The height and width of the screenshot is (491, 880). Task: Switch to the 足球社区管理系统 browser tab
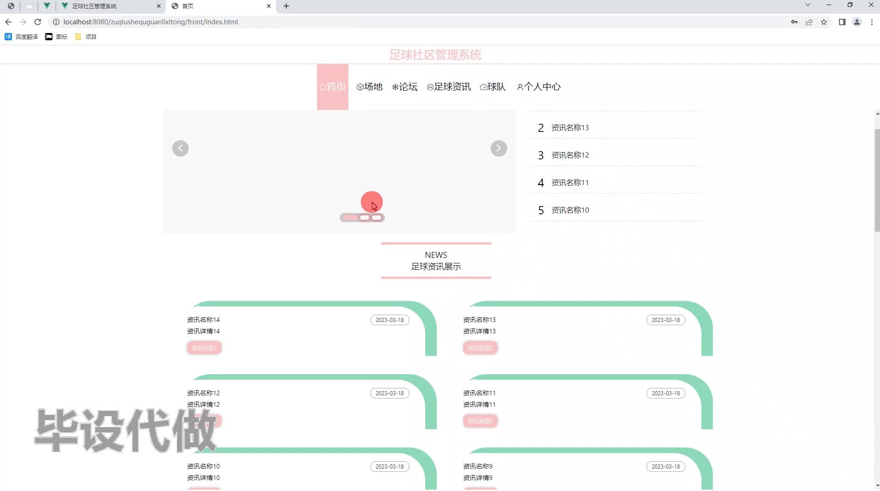point(111,6)
